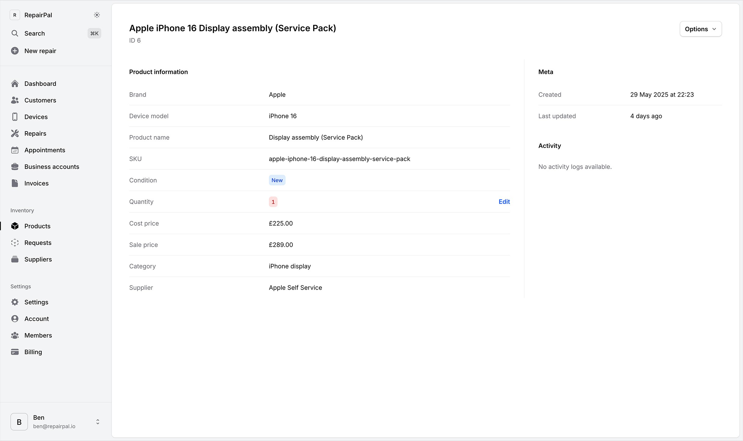Open Settings label in sidebar
This screenshot has width=743, height=441.
click(x=36, y=302)
